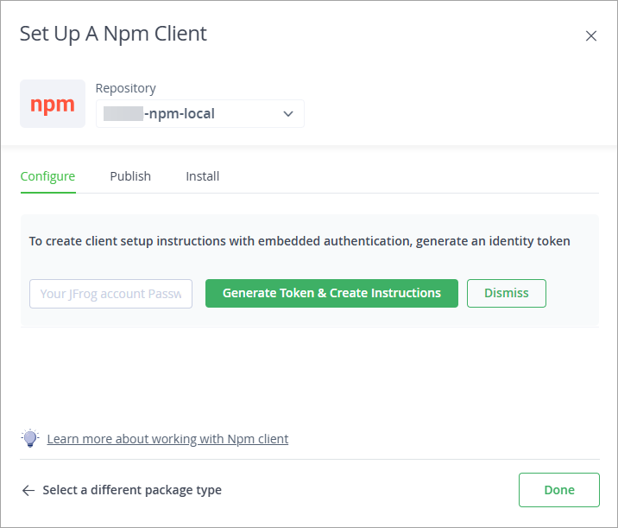Image resolution: width=618 pixels, height=528 pixels.
Task: Select a different package type
Action: (x=132, y=490)
